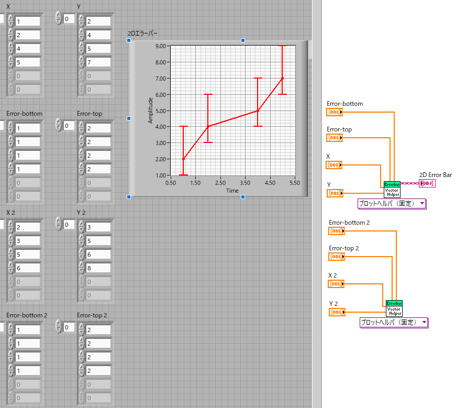The image size is (456, 408).
Task: Select the upper Errorbar Vector Helper node
Action: [392, 189]
